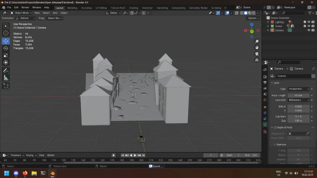Viewport: 317px width, 178px height.
Task: Open the Object properties tab icon
Action: 265,107
